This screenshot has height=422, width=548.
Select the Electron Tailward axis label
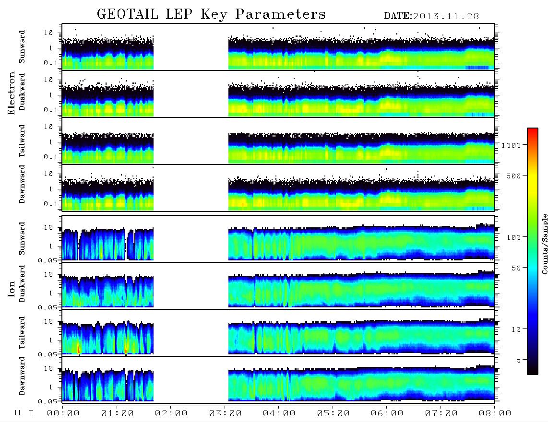(x=22, y=141)
